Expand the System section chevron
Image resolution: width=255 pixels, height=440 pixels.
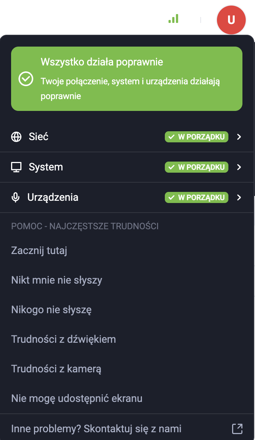point(239,167)
